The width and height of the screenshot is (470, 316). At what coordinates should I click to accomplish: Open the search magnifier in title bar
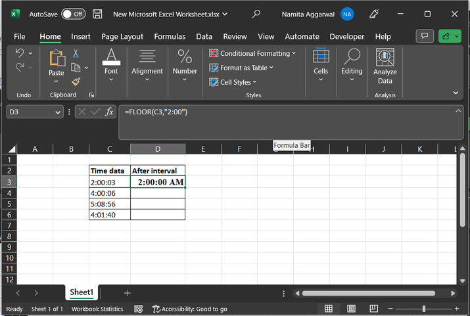(x=256, y=14)
